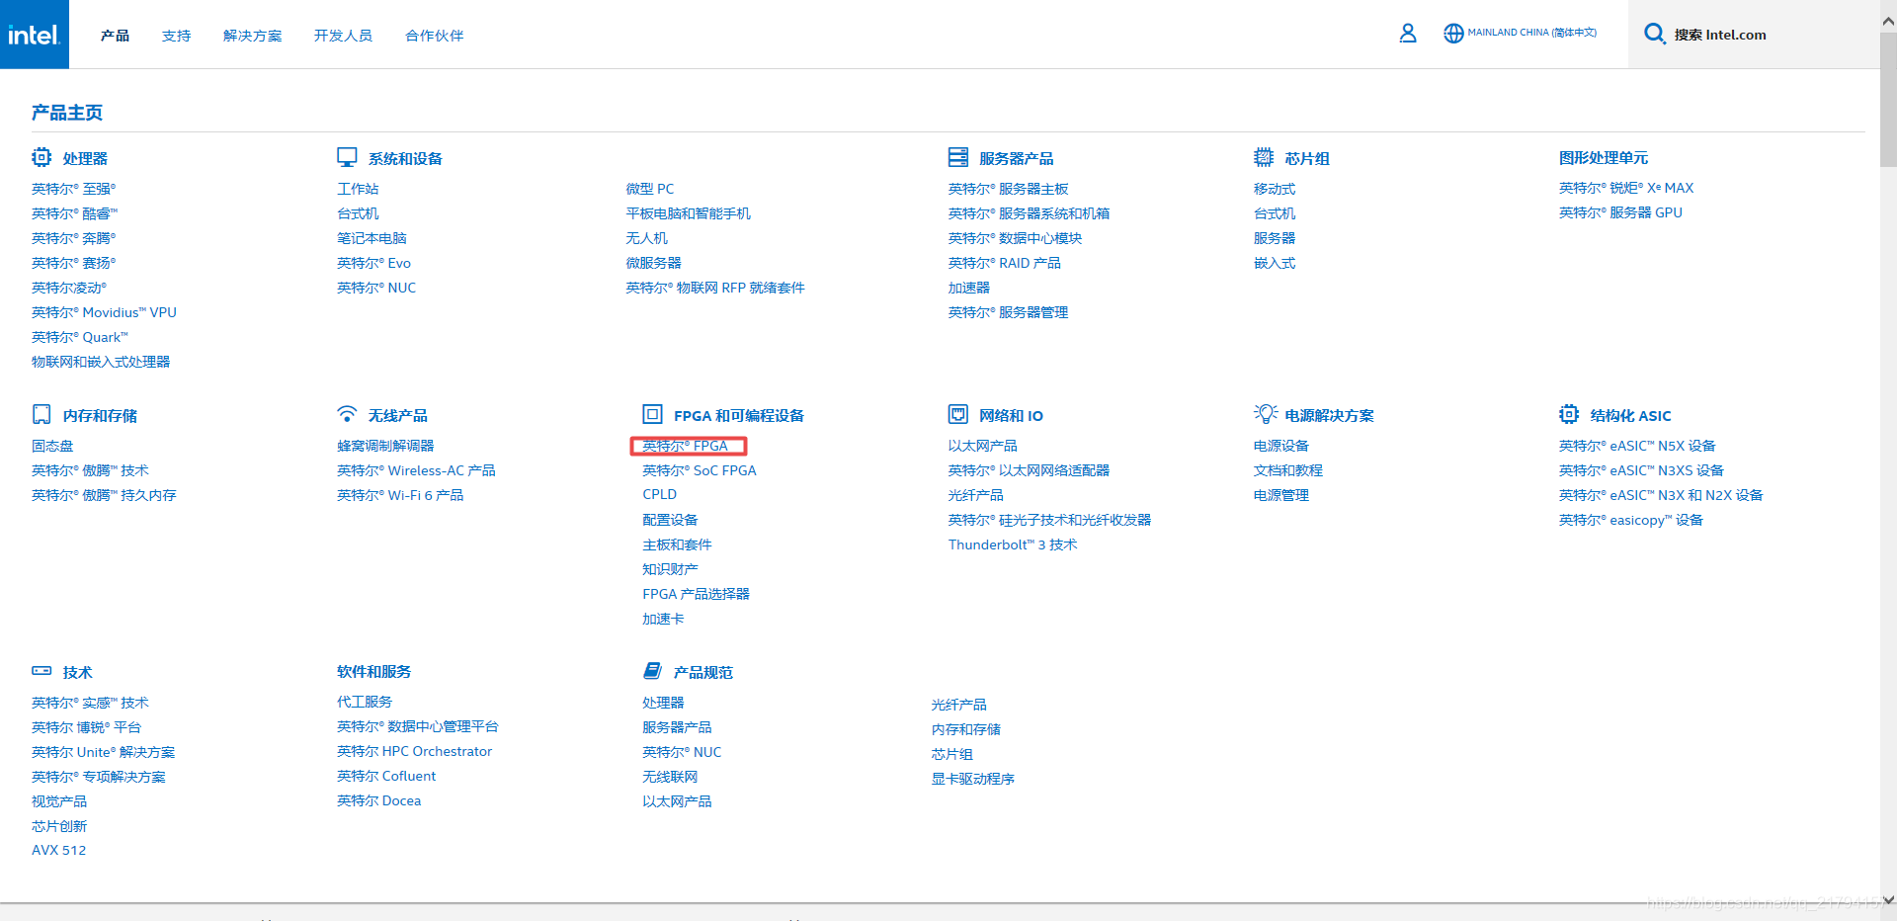Click the 技术 category icon

click(x=41, y=671)
